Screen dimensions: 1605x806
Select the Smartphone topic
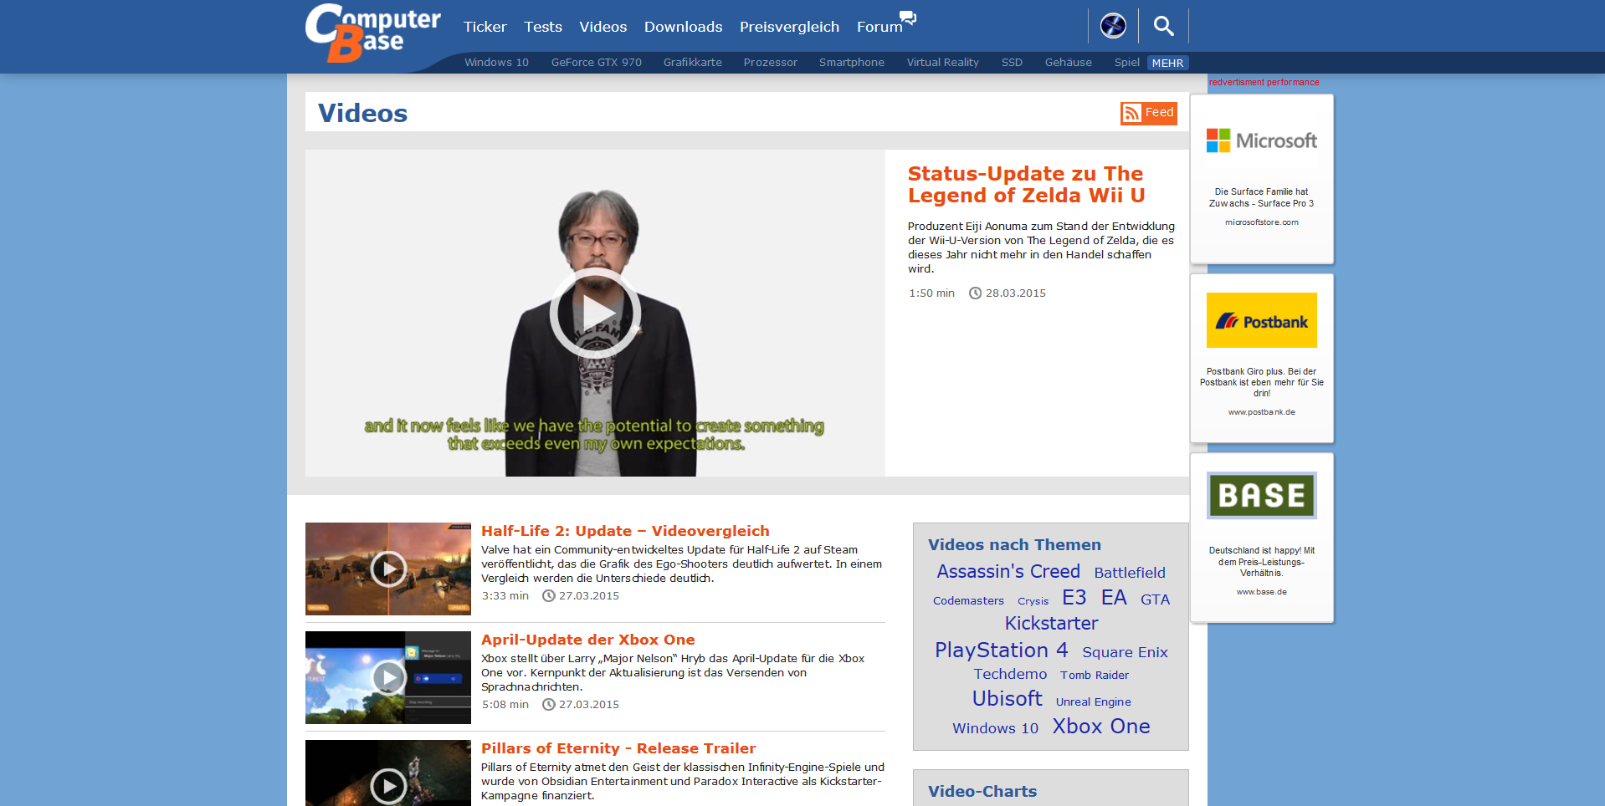pos(852,63)
